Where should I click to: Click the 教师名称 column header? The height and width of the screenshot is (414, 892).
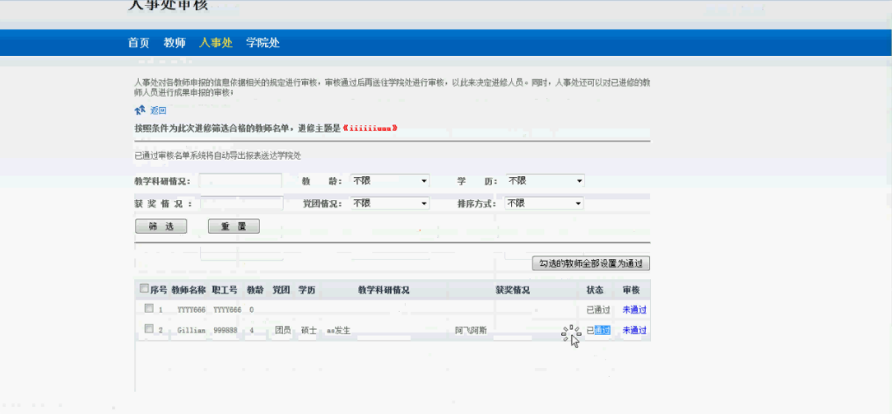pos(188,290)
